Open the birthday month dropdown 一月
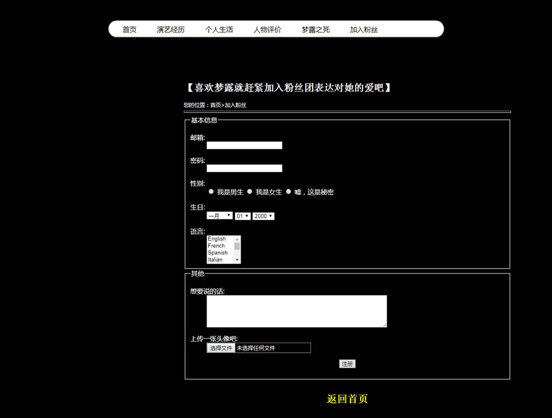This screenshot has height=418, width=552. (x=219, y=216)
